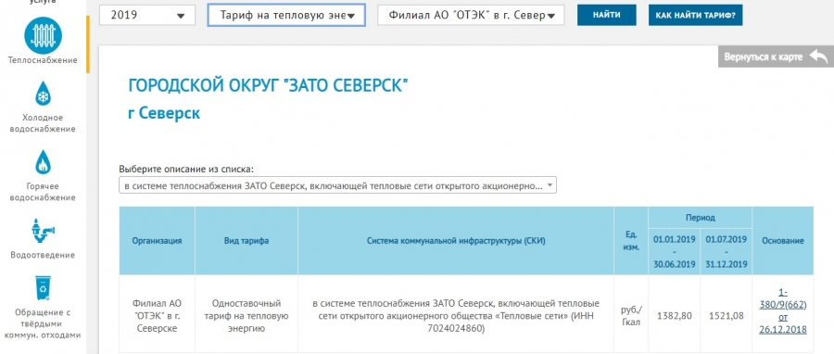Select the Теплоснабжение radiator icon

tap(43, 35)
